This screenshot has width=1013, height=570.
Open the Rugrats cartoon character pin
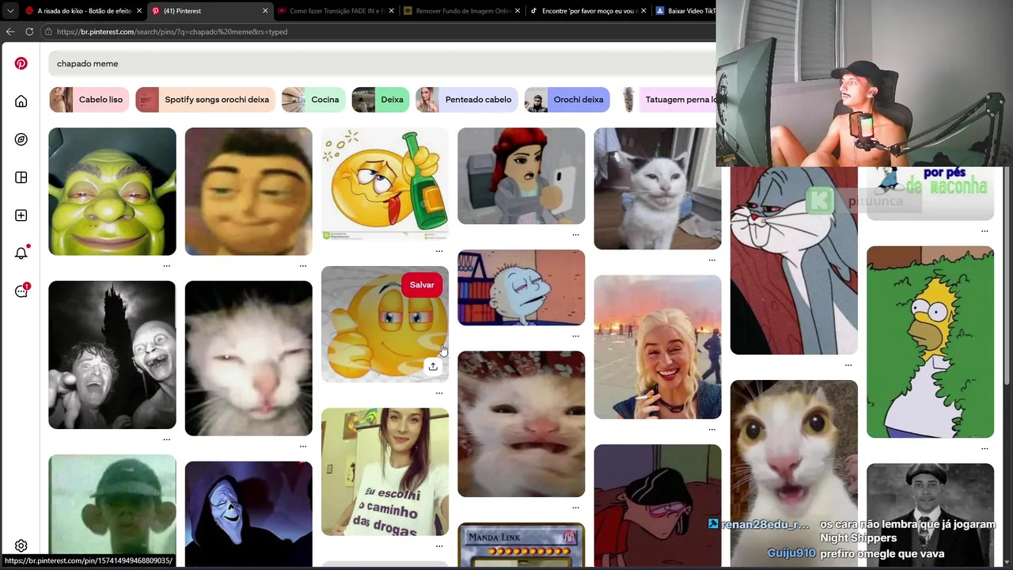pyautogui.click(x=522, y=287)
